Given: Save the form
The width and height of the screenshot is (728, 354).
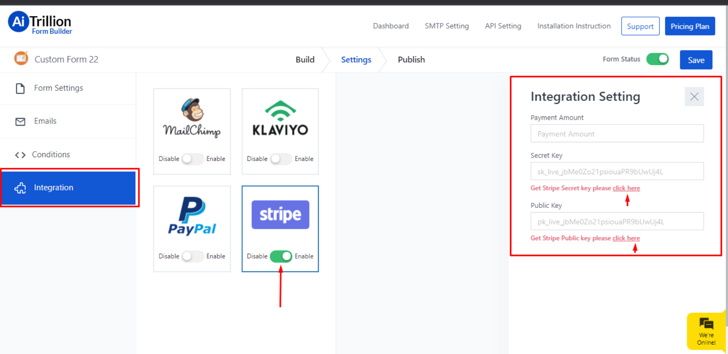Looking at the screenshot, I should pyautogui.click(x=696, y=60).
